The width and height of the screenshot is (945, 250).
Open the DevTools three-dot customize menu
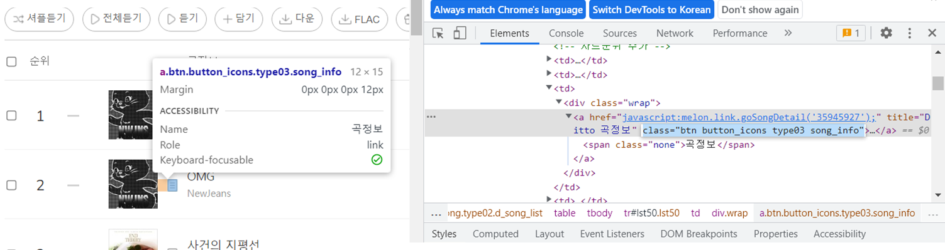click(909, 33)
